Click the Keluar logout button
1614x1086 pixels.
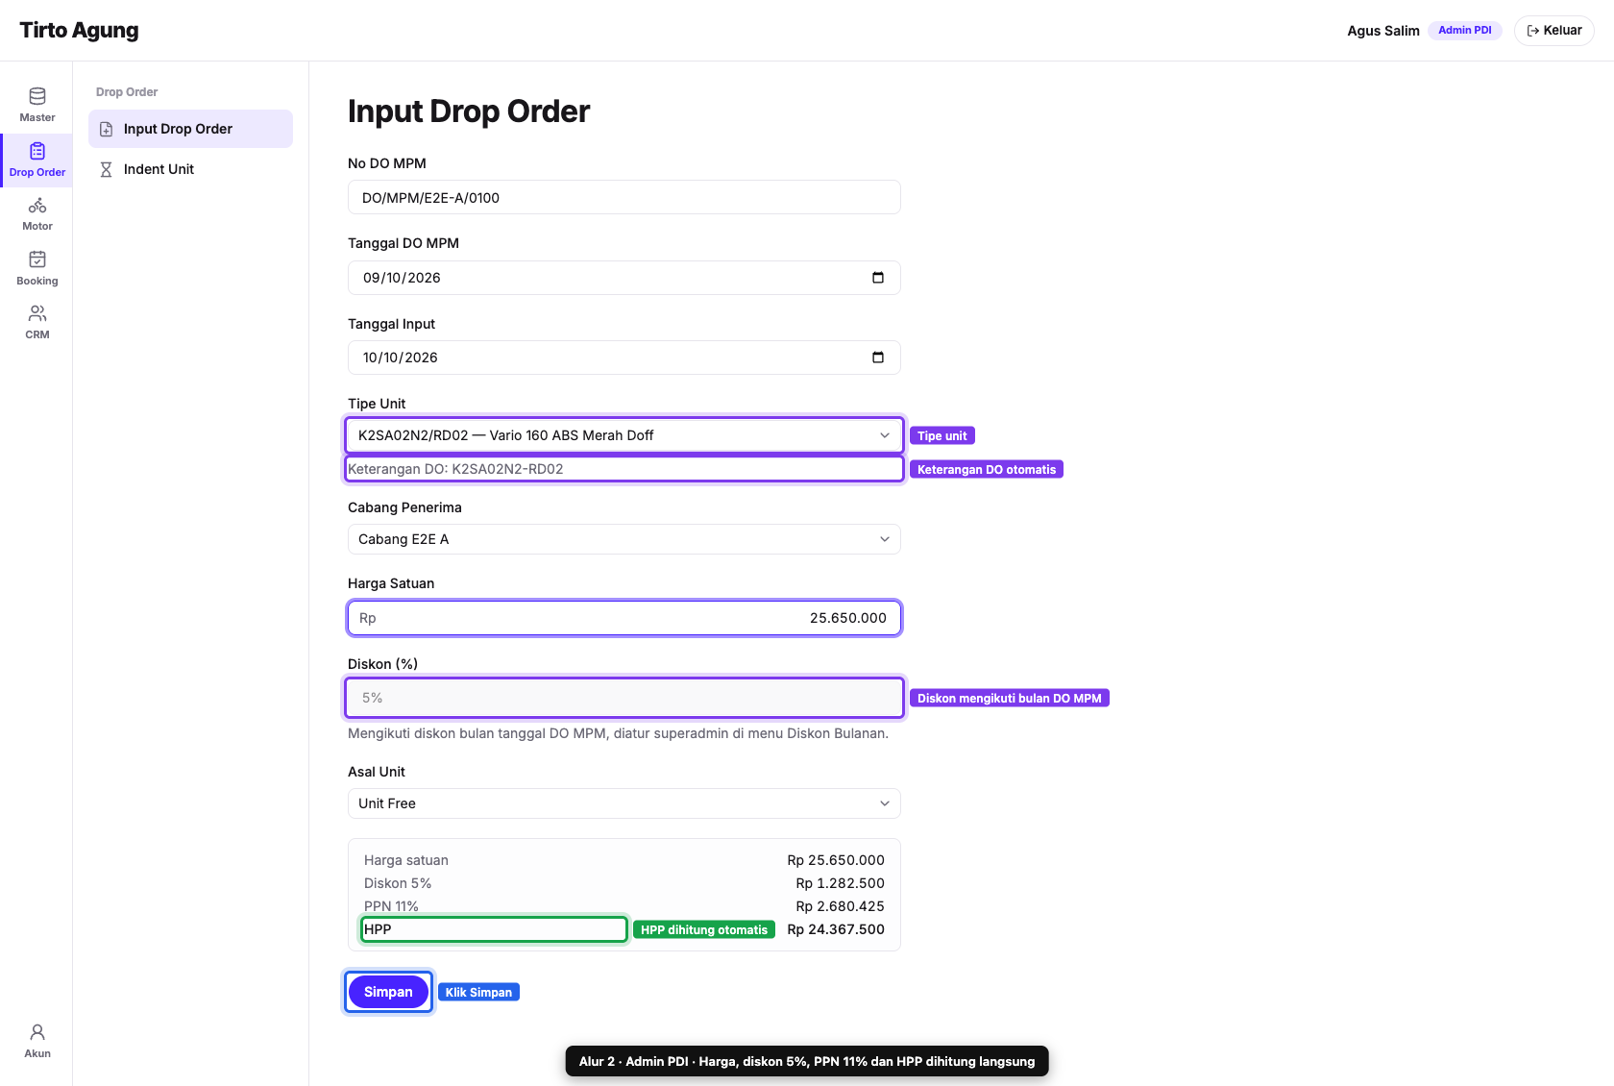(x=1554, y=31)
